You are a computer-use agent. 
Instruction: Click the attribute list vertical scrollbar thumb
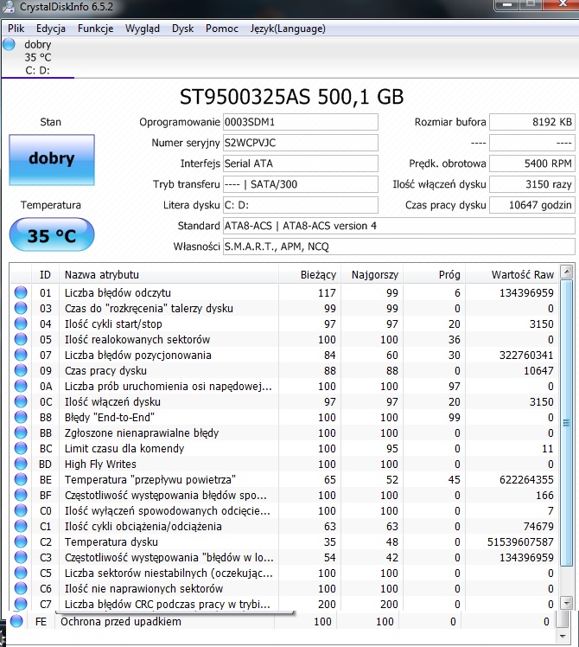coord(567,424)
